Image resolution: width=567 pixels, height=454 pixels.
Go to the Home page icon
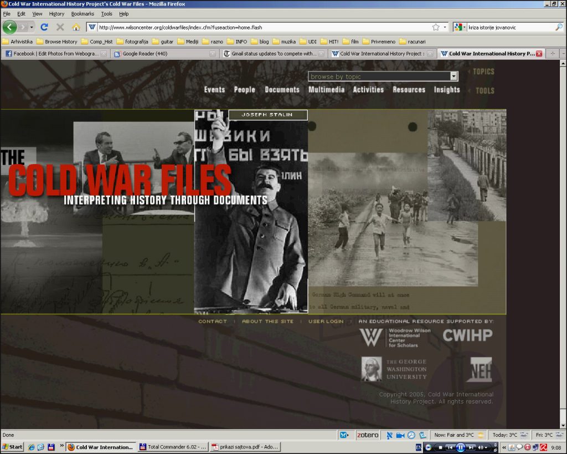76,27
